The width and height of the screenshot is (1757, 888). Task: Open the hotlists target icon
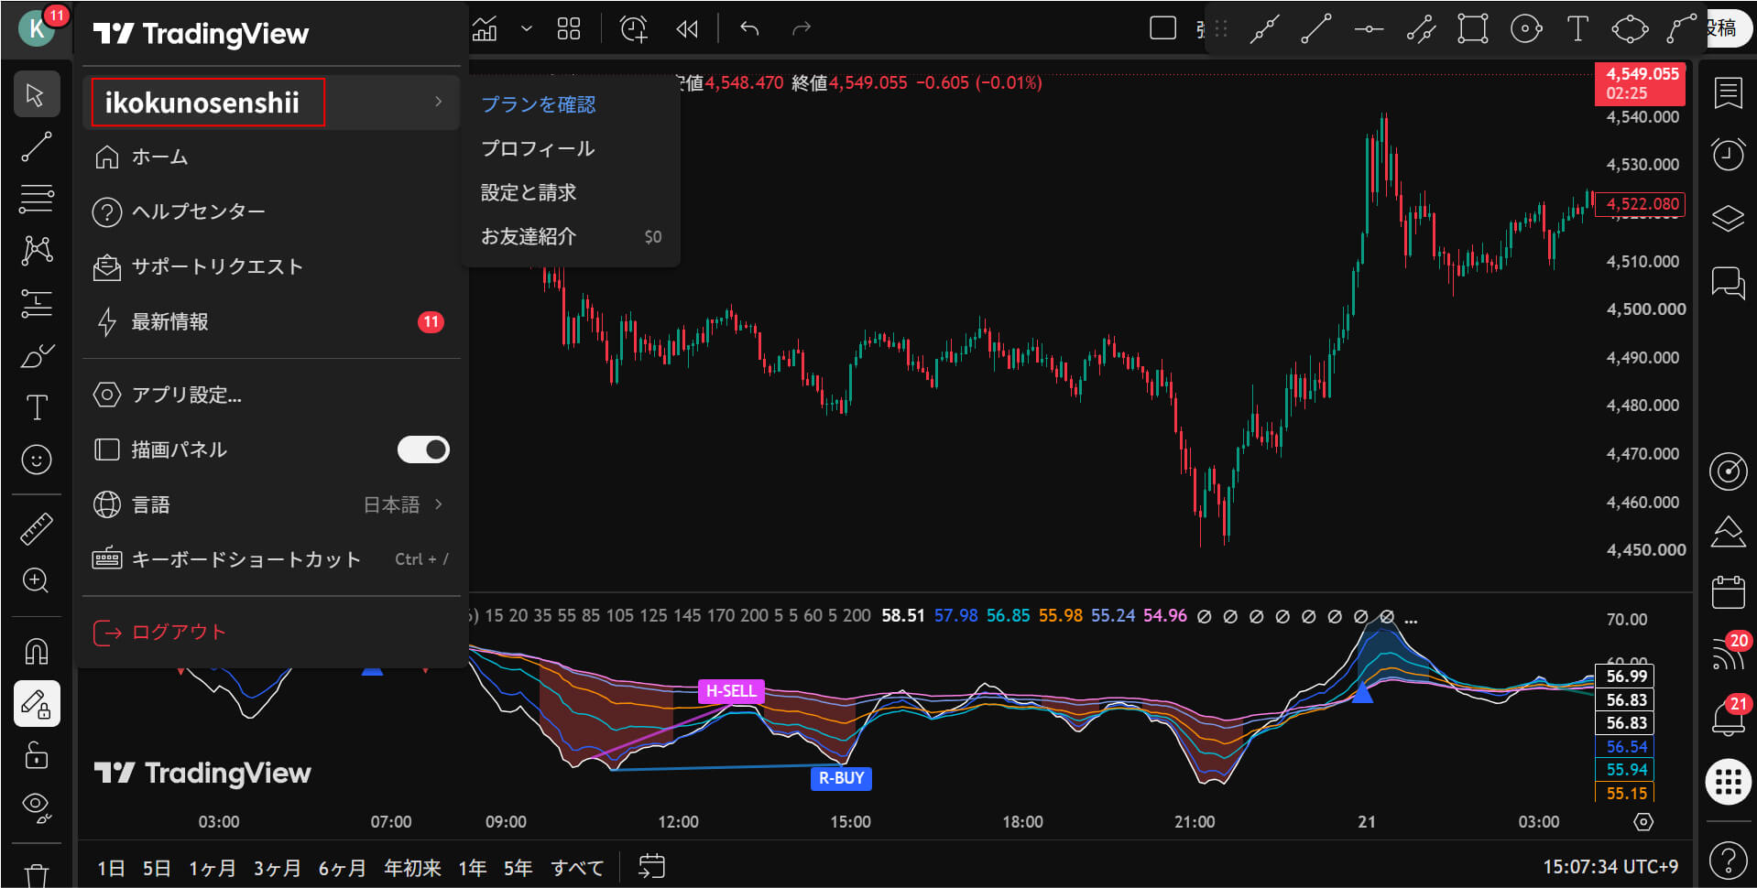pyautogui.click(x=1728, y=471)
